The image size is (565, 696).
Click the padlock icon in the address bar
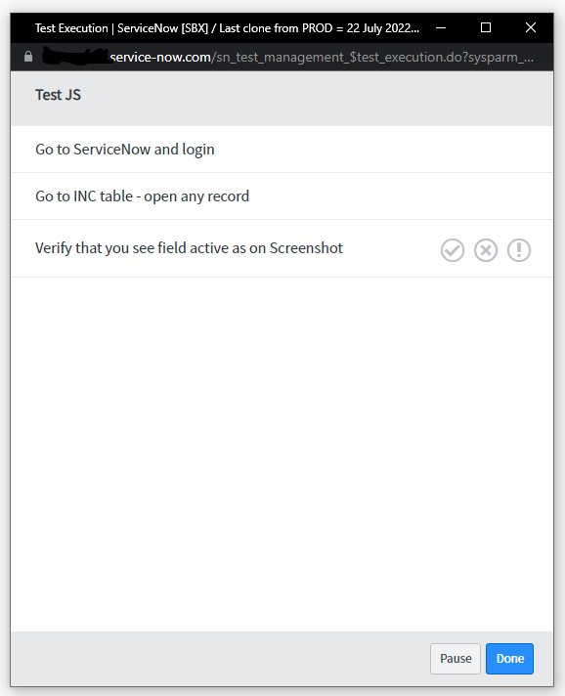(28, 57)
